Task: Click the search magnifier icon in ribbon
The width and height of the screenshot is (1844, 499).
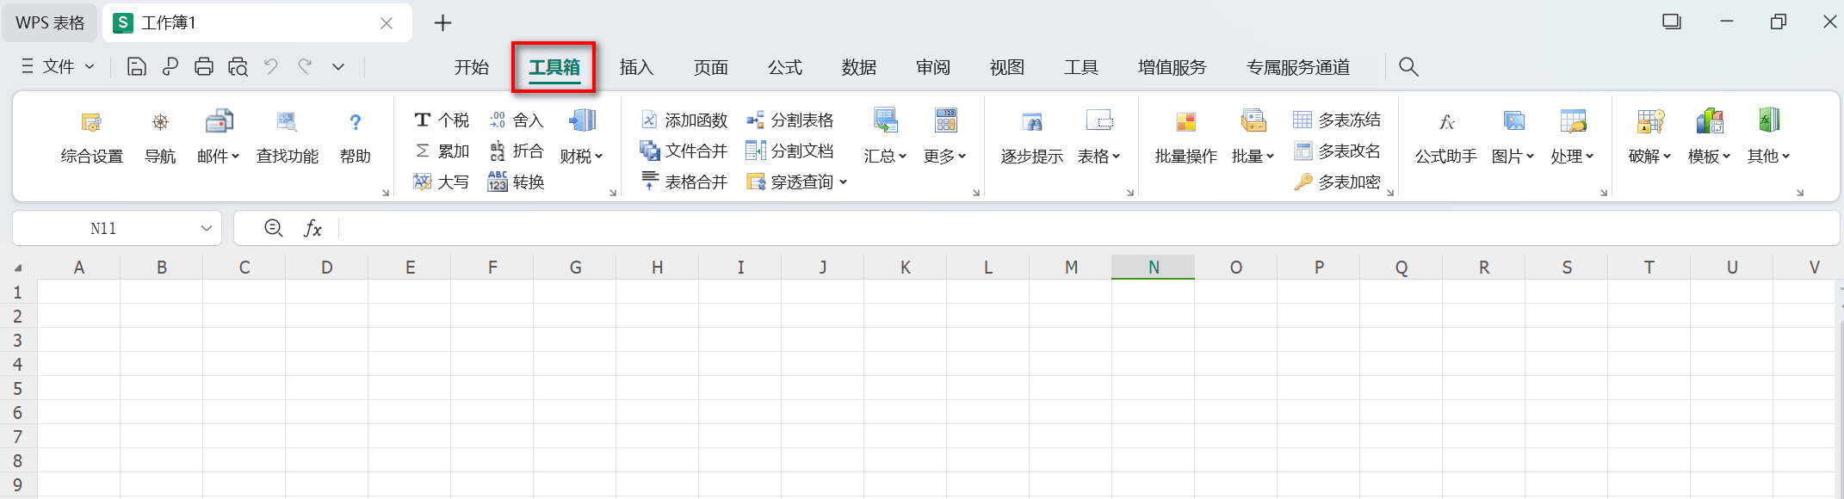Action: click(x=1408, y=66)
